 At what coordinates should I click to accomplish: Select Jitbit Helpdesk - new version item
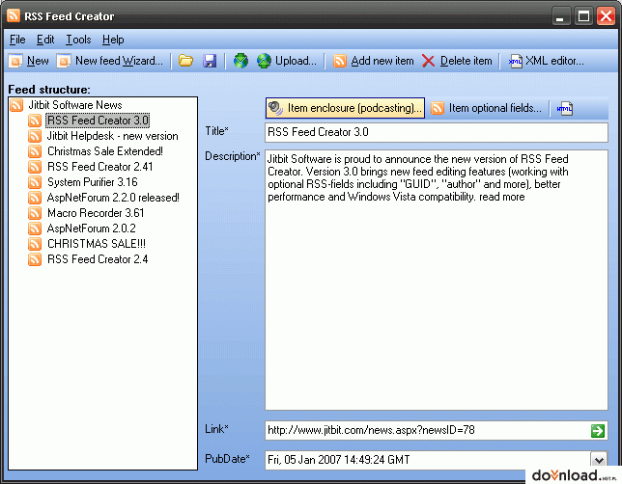click(x=113, y=136)
